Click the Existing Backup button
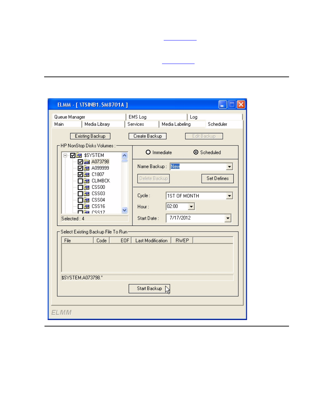Image resolution: width=324 pixels, height=420 pixels. click(x=90, y=136)
